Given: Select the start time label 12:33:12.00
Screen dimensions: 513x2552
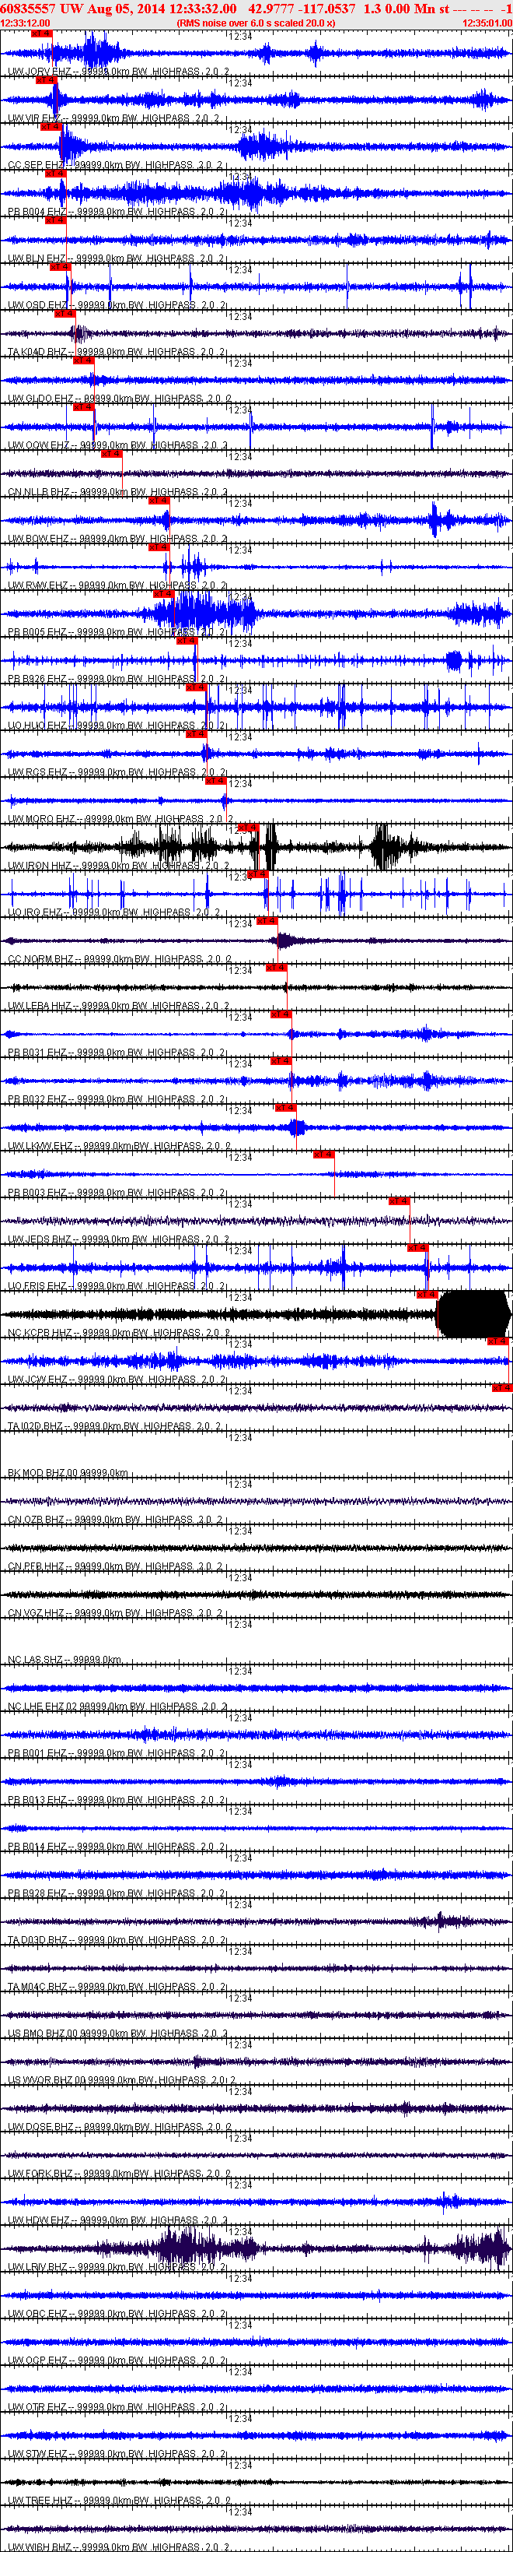Looking at the screenshot, I should [26, 23].
